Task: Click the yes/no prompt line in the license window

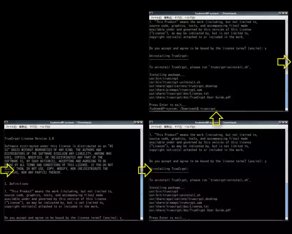Action: point(64,218)
